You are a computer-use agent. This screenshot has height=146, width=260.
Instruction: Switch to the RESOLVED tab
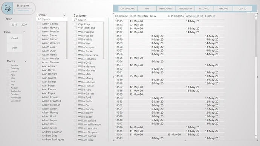204,9
